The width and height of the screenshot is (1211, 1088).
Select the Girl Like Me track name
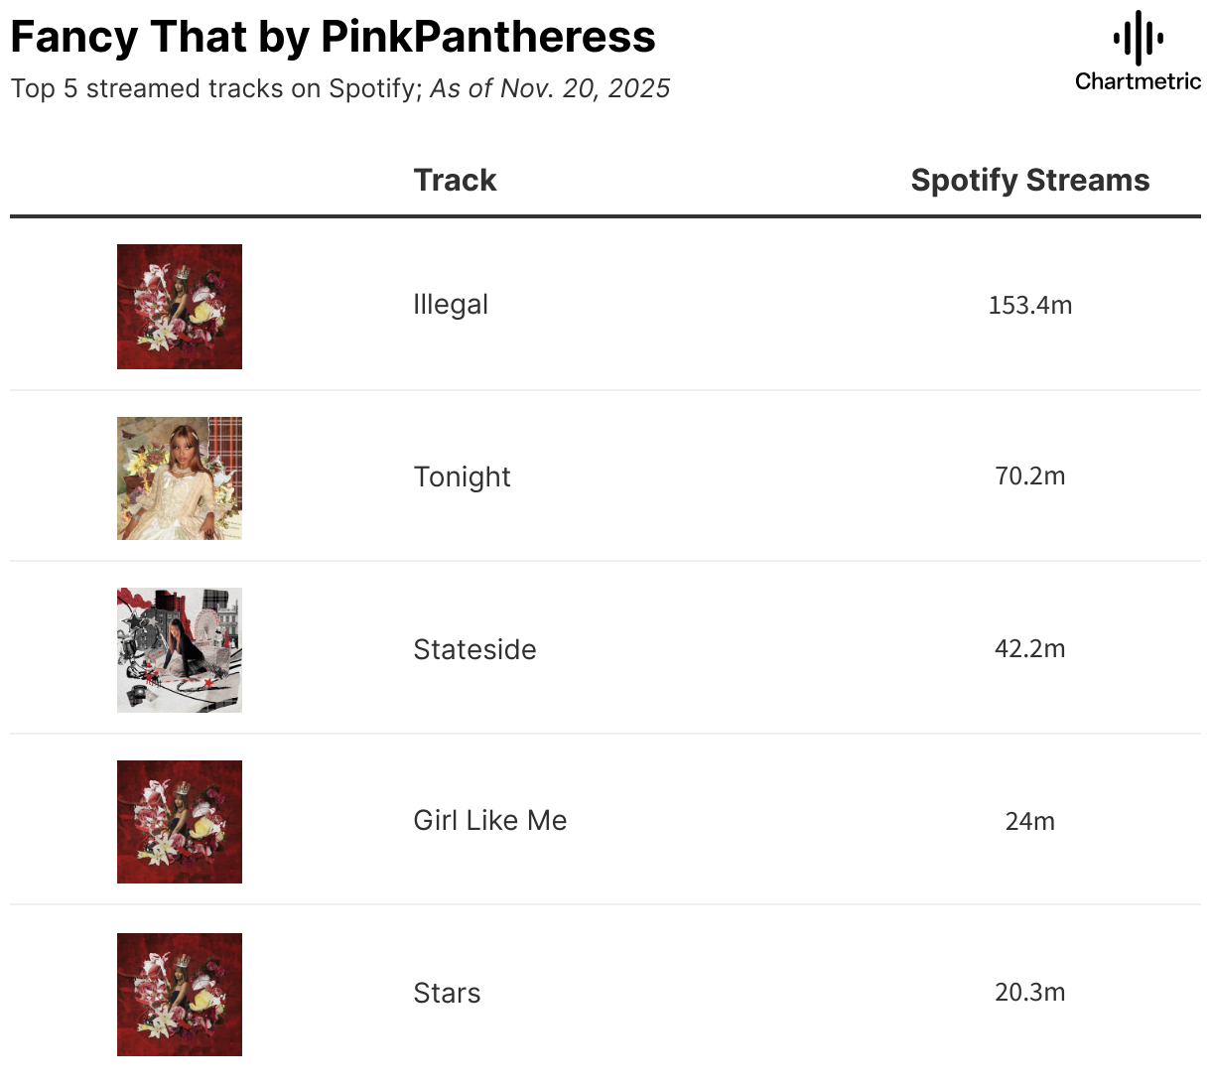point(489,820)
